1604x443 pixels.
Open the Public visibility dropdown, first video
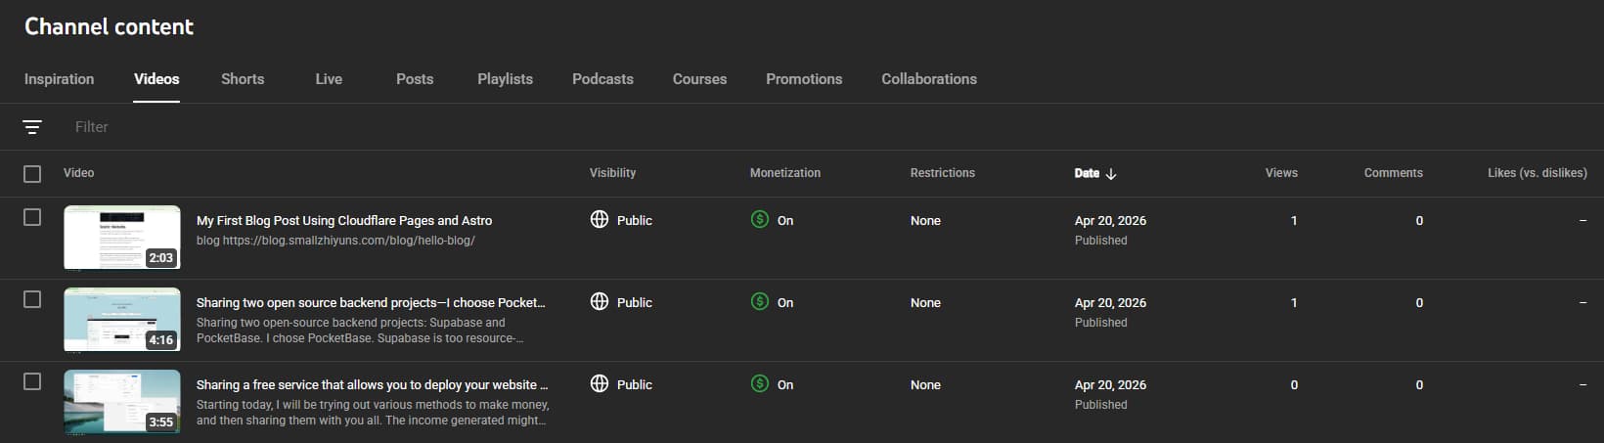click(x=634, y=221)
